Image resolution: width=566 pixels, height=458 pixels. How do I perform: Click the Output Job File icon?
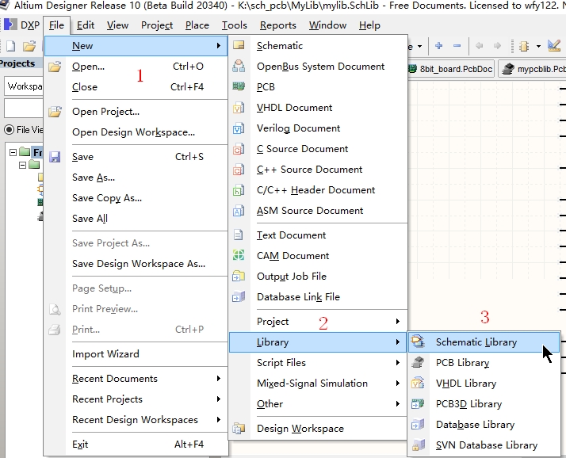point(239,276)
